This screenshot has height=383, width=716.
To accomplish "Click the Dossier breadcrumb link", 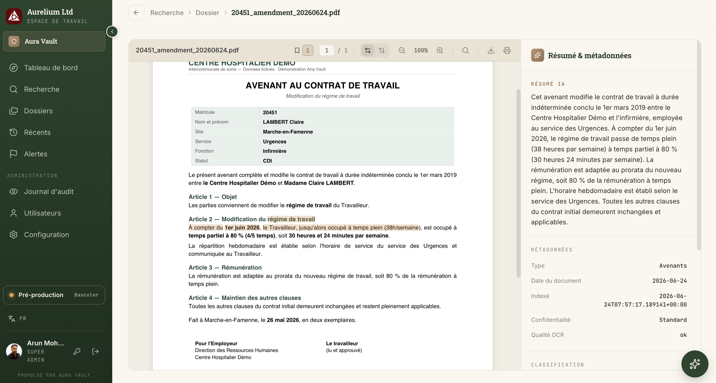I will coord(207,13).
